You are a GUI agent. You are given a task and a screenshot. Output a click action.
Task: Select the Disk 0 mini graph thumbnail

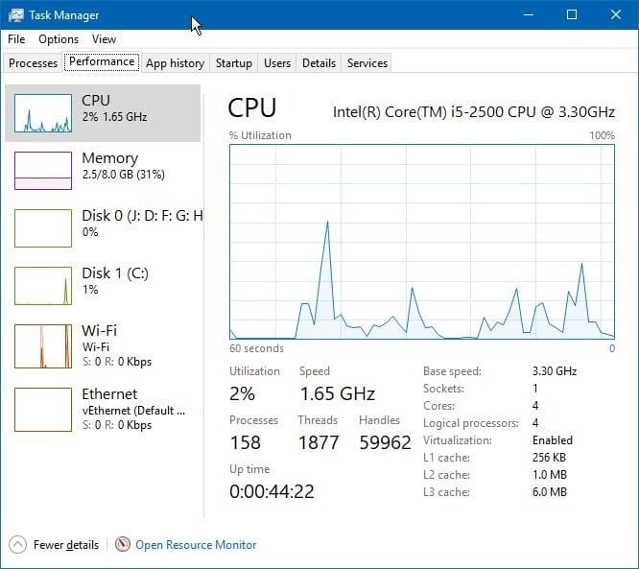point(43,228)
